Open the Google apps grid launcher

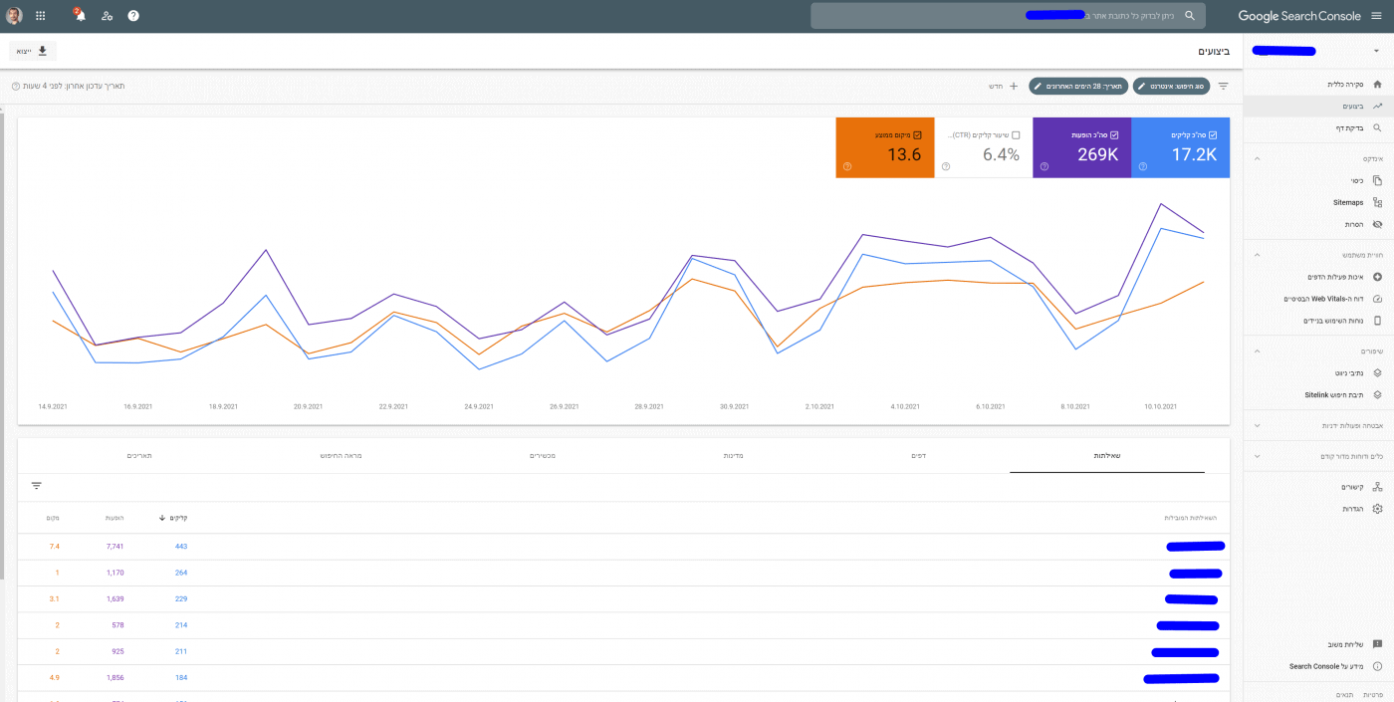click(40, 16)
